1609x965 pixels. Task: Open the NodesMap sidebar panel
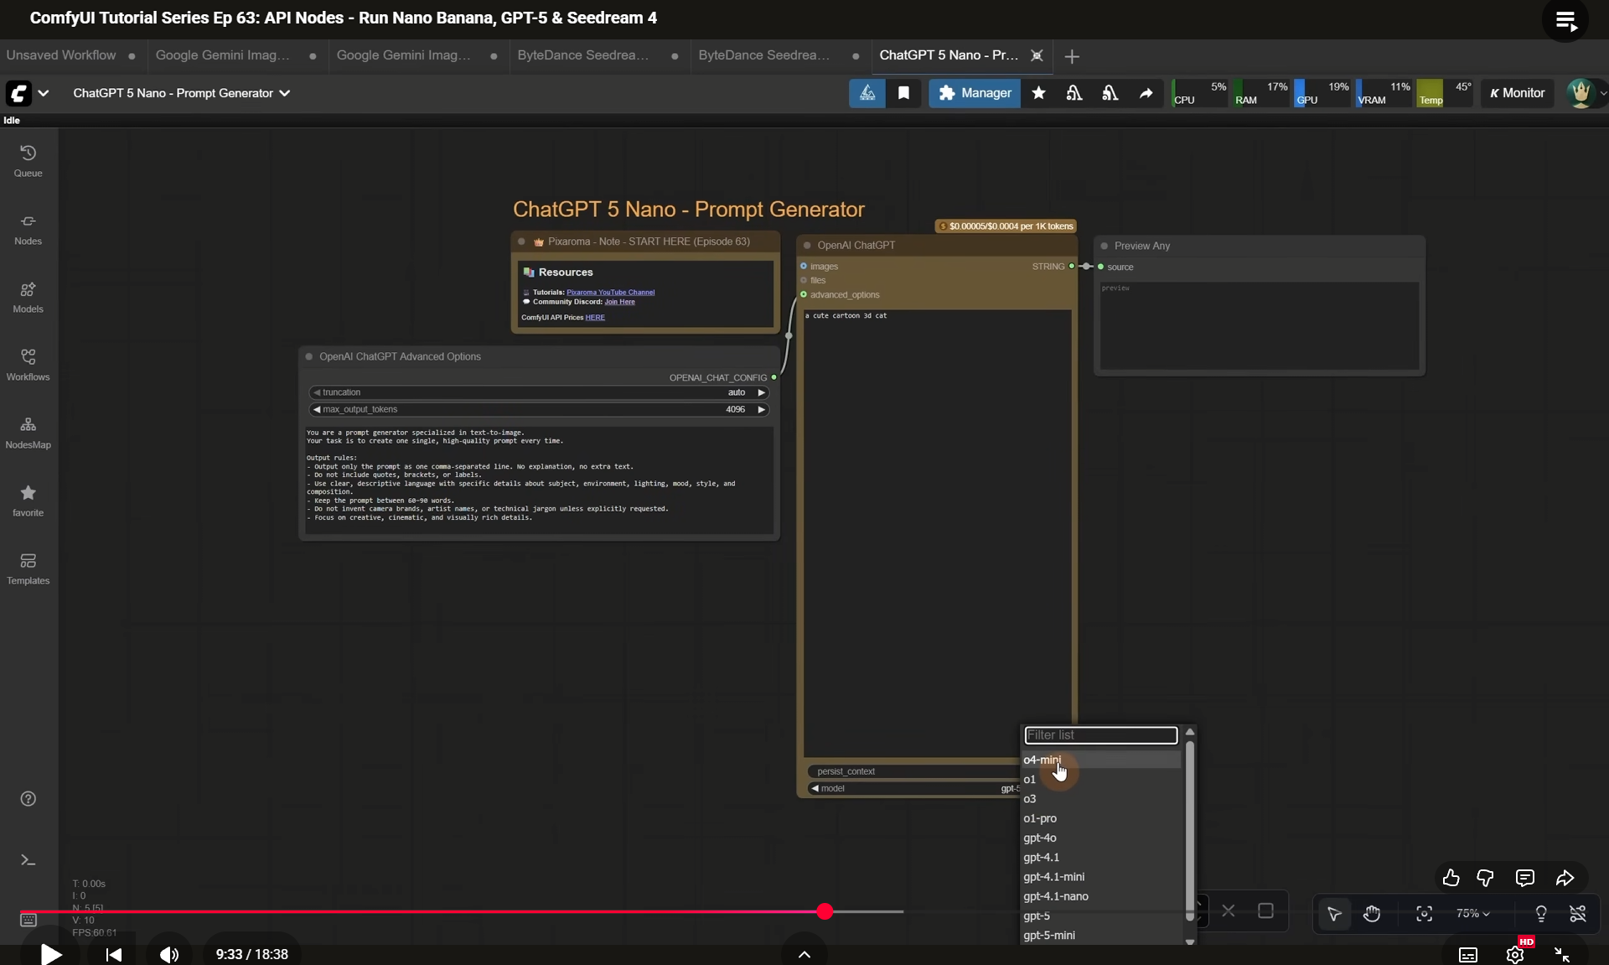(28, 432)
